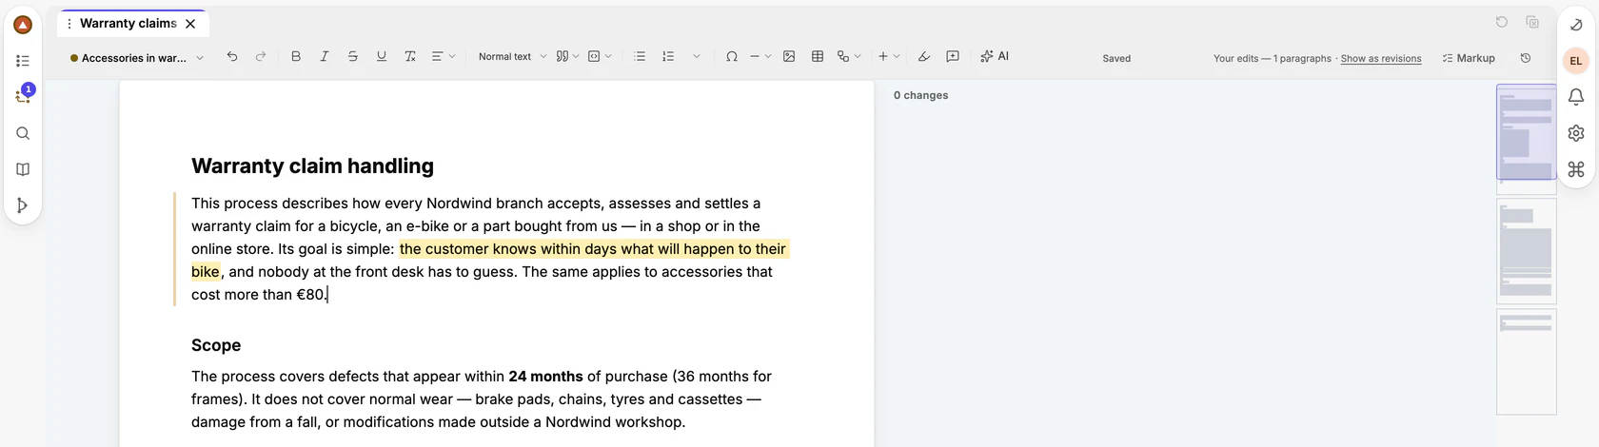Open settings gear in right sidebar
Viewport: 1599px width, 447px height.
pos(1576,133)
